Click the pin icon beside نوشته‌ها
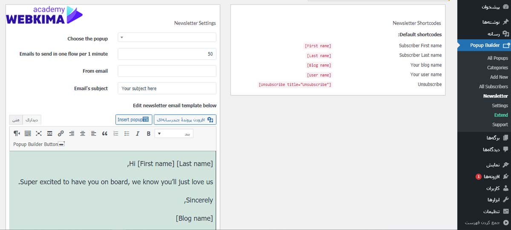Screen dimensions: 511x230 tap(505, 22)
